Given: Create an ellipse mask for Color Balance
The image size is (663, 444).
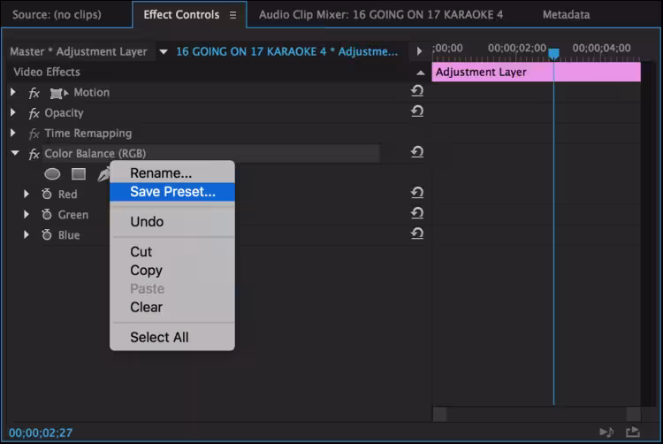Looking at the screenshot, I should tap(53, 174).
